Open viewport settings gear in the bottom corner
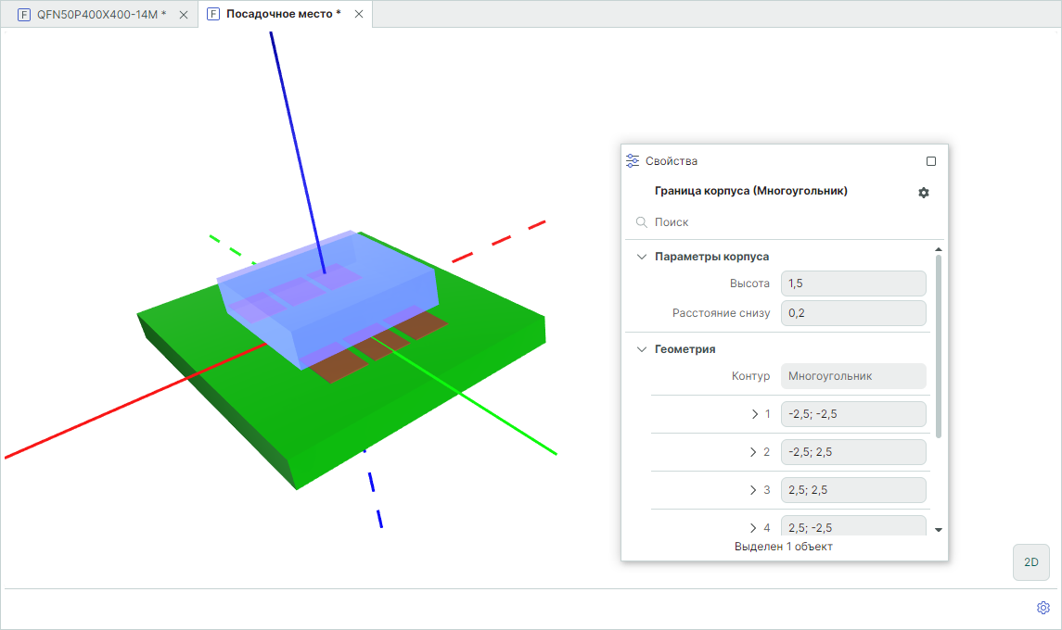1062x630 pixels. [1043, 608]
